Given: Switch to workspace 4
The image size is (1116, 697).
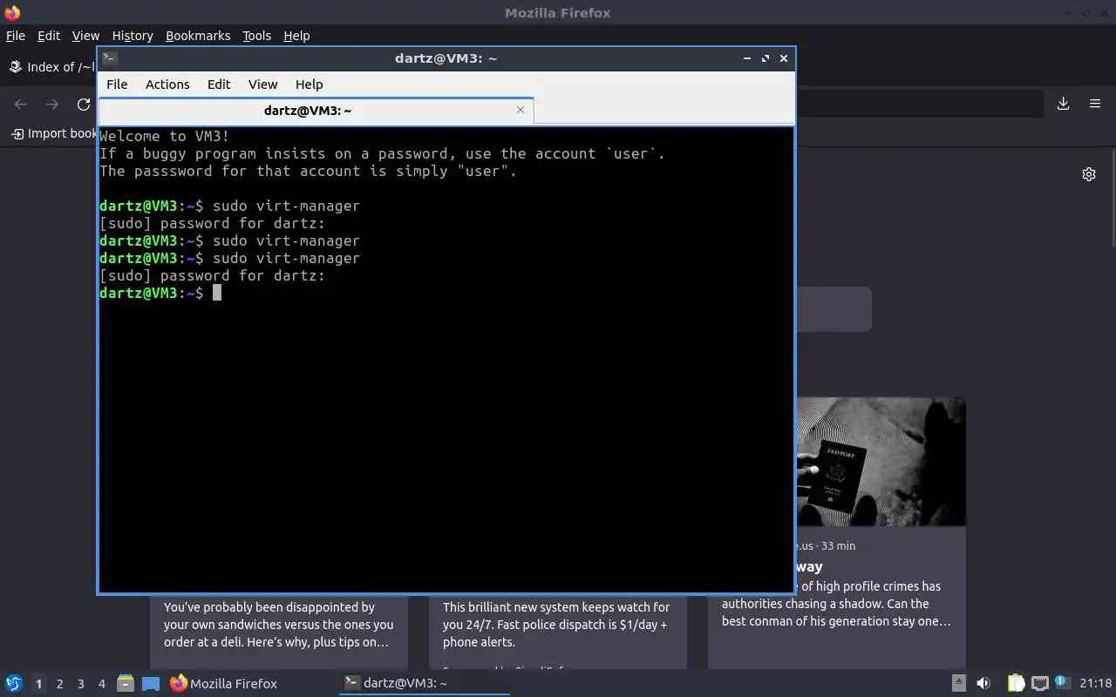Looking at the screenshot, I should click(x=101, y=684).
